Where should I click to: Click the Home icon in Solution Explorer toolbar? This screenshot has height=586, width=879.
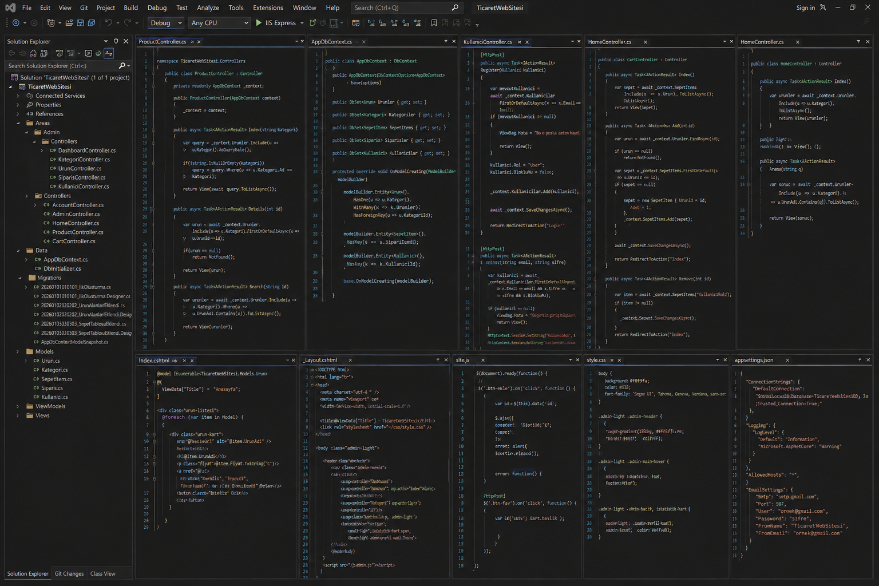(33, 53)
